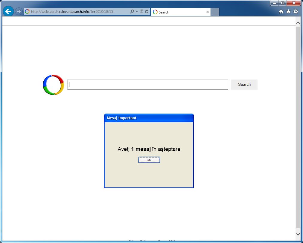Click the scrollbar up arrow

coord(298,23)
